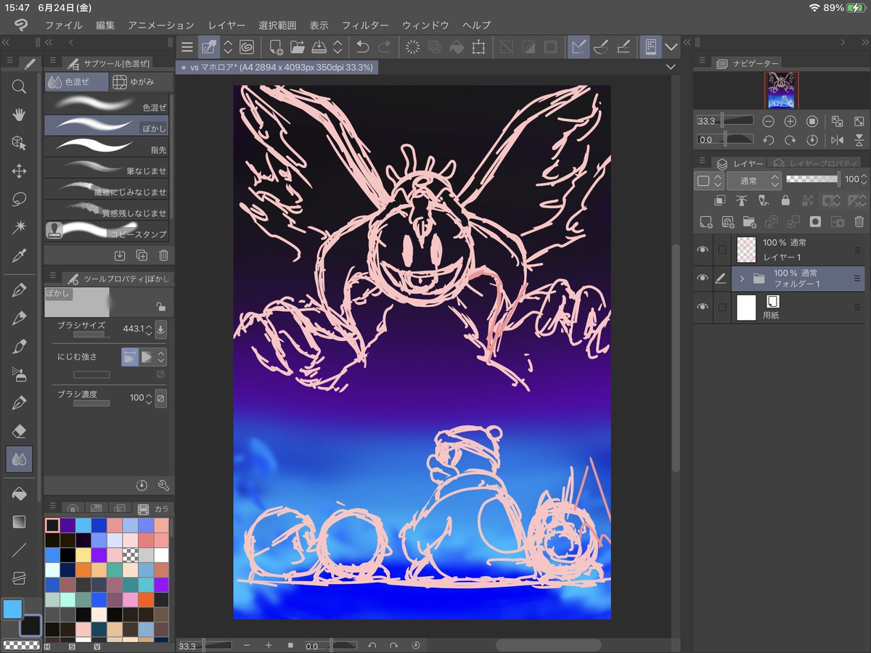Toggle the Snap to ruler icon in command bar
Image resolution: width=871 pixels, height=653 pixels.
pyautogui.click(x=578, y=47)
